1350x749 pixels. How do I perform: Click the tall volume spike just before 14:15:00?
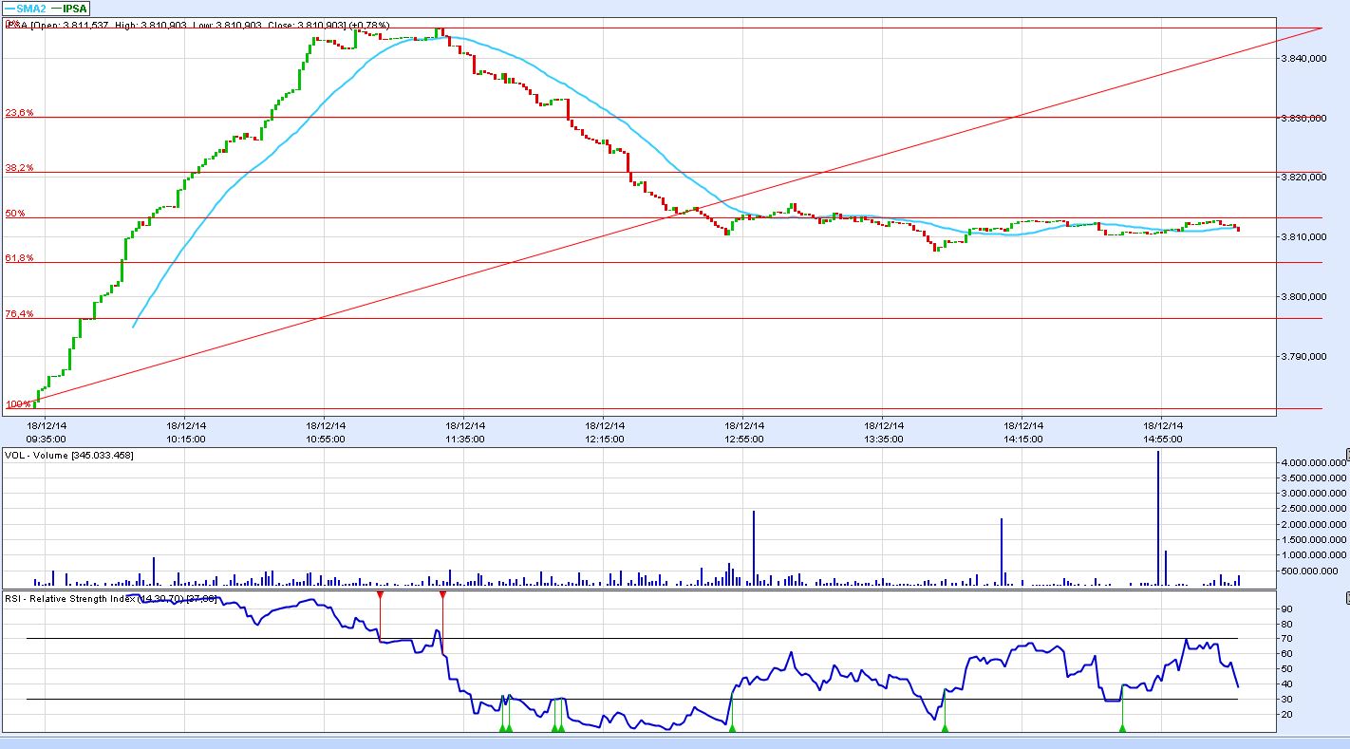[1002, 552]
